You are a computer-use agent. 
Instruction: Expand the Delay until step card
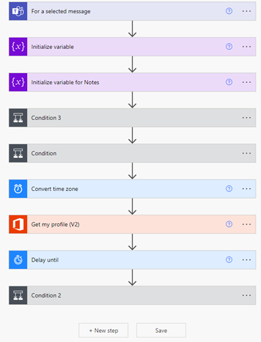pos(132,260)
